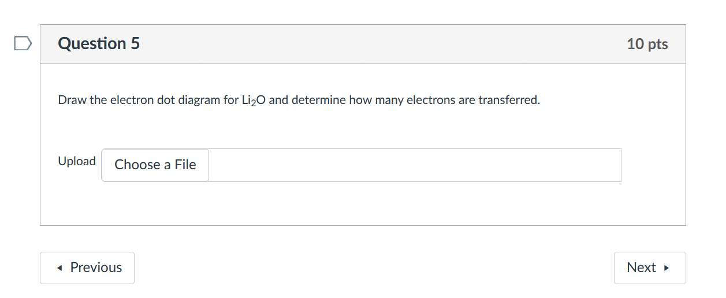
Task: Click the word 'File' on the upload button
Action: [185, 165]
